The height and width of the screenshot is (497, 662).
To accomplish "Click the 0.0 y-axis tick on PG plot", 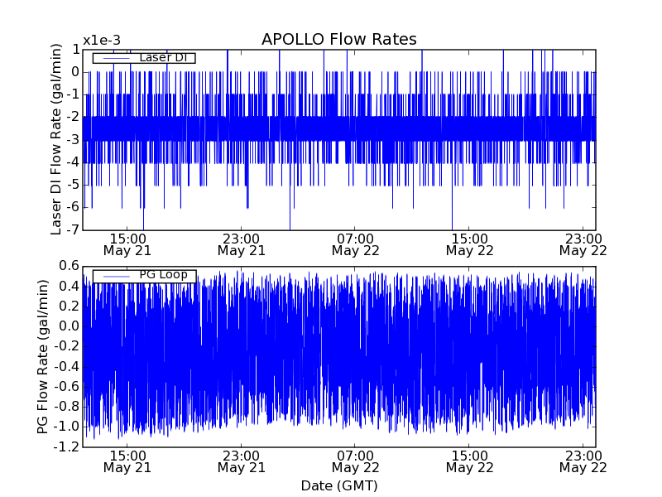I will pos(70,326).
